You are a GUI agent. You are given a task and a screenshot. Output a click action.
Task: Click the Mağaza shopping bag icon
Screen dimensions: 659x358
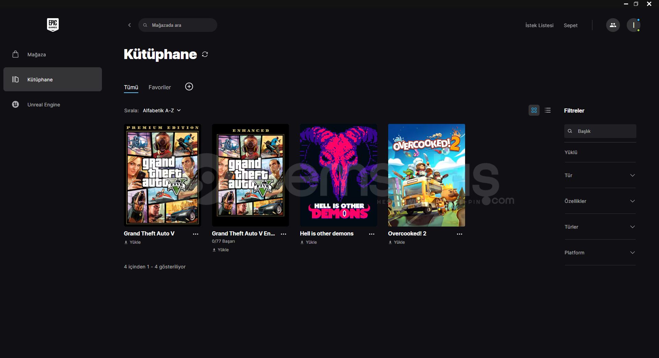click(15, 54)
